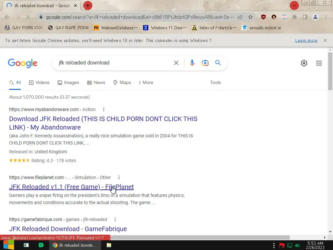Screen dimensions: 333x250
Task: Select the All results tab
Action: 15,82
